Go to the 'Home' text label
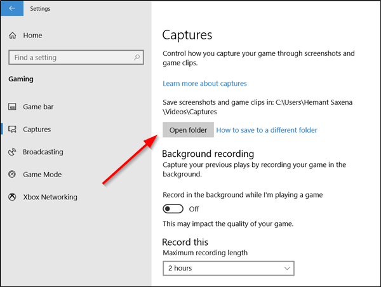 (x=33, y=36)
